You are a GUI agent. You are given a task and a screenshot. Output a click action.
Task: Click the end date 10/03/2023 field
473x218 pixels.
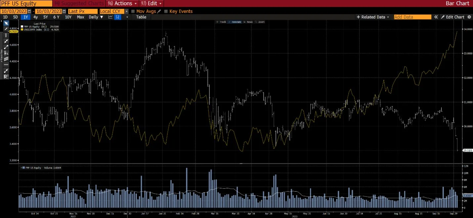(48, 11)
